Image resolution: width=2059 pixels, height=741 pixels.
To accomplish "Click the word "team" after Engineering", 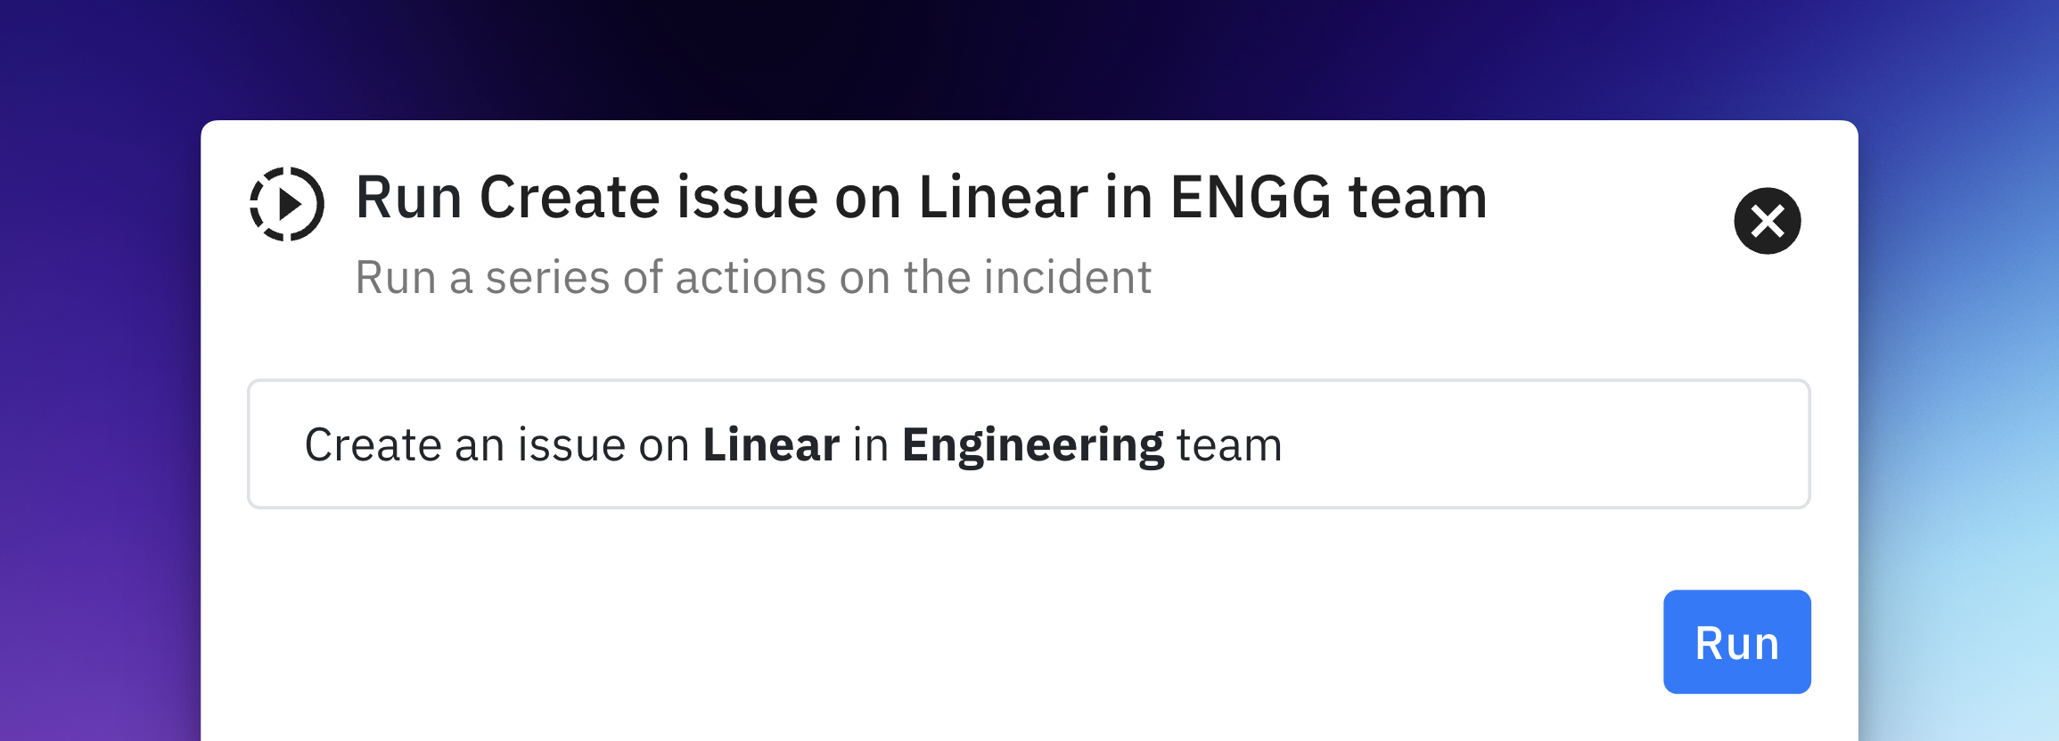I will click(1228, 445).
